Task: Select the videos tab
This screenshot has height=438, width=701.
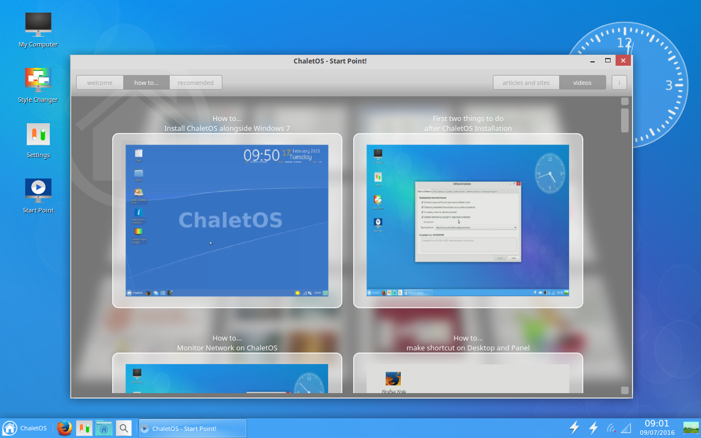Action: coord(582,83)
